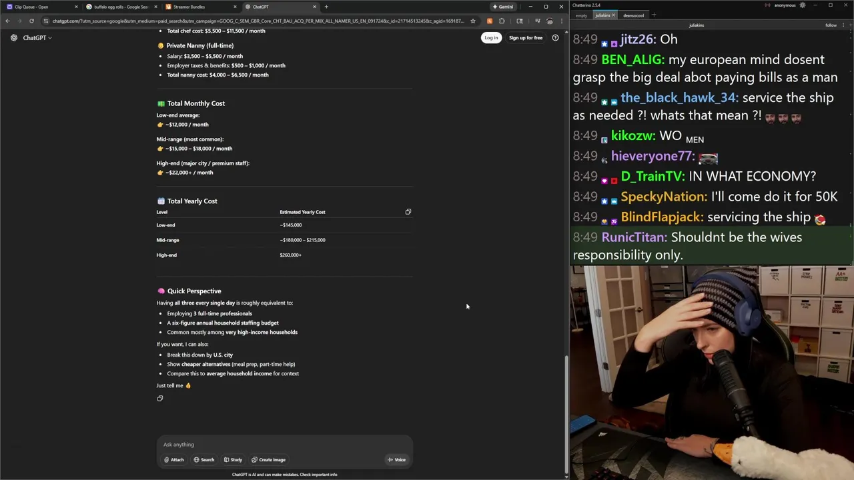Choose Create image in composer
This screenshot has height=480, width=854.
tap(268, 459)
